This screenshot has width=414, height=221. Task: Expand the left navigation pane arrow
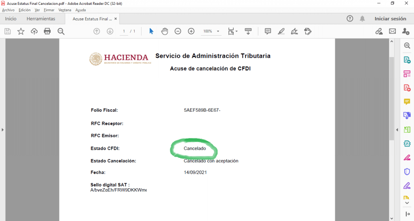click(x=3, y=130)
